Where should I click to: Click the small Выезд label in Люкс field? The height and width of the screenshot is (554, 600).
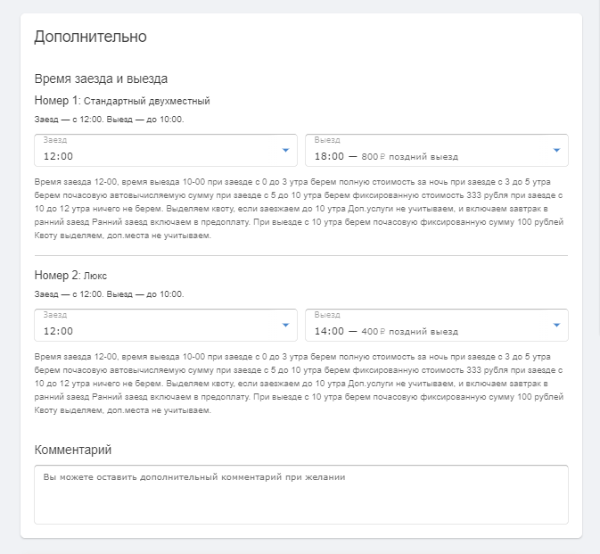click(327, 315)
